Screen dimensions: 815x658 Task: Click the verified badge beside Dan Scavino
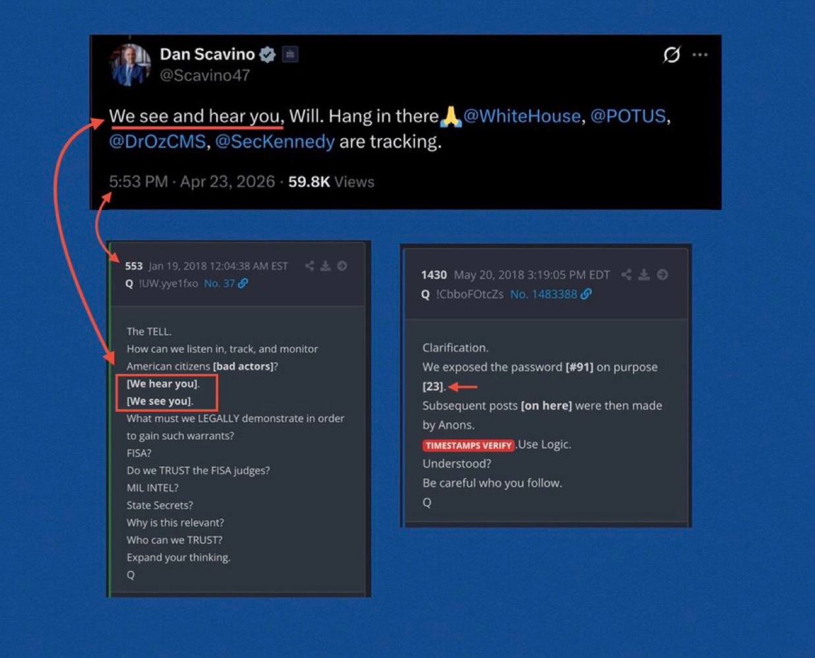point(267,55)
